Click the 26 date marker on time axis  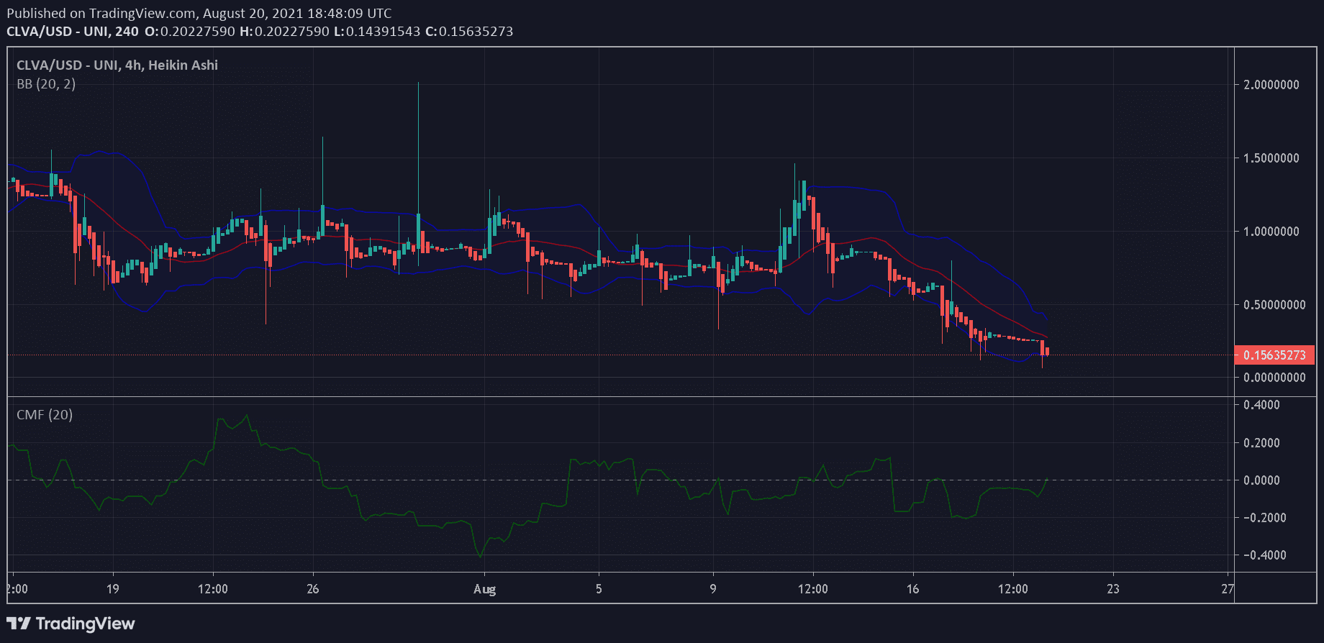pos(313,589)
